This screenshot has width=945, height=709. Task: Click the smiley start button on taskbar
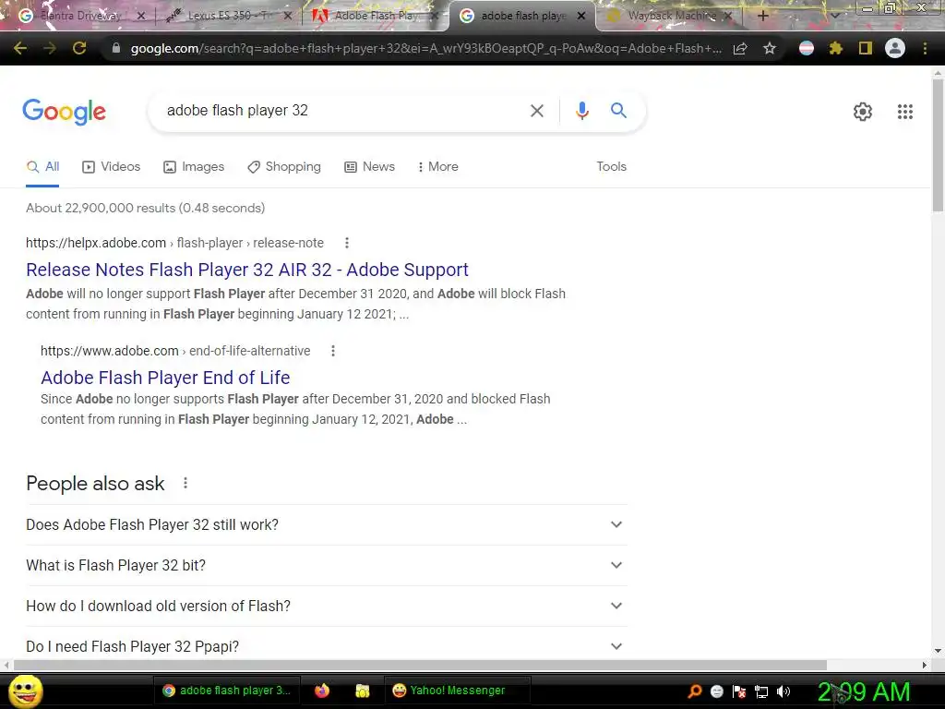click(x=26, y=691)
